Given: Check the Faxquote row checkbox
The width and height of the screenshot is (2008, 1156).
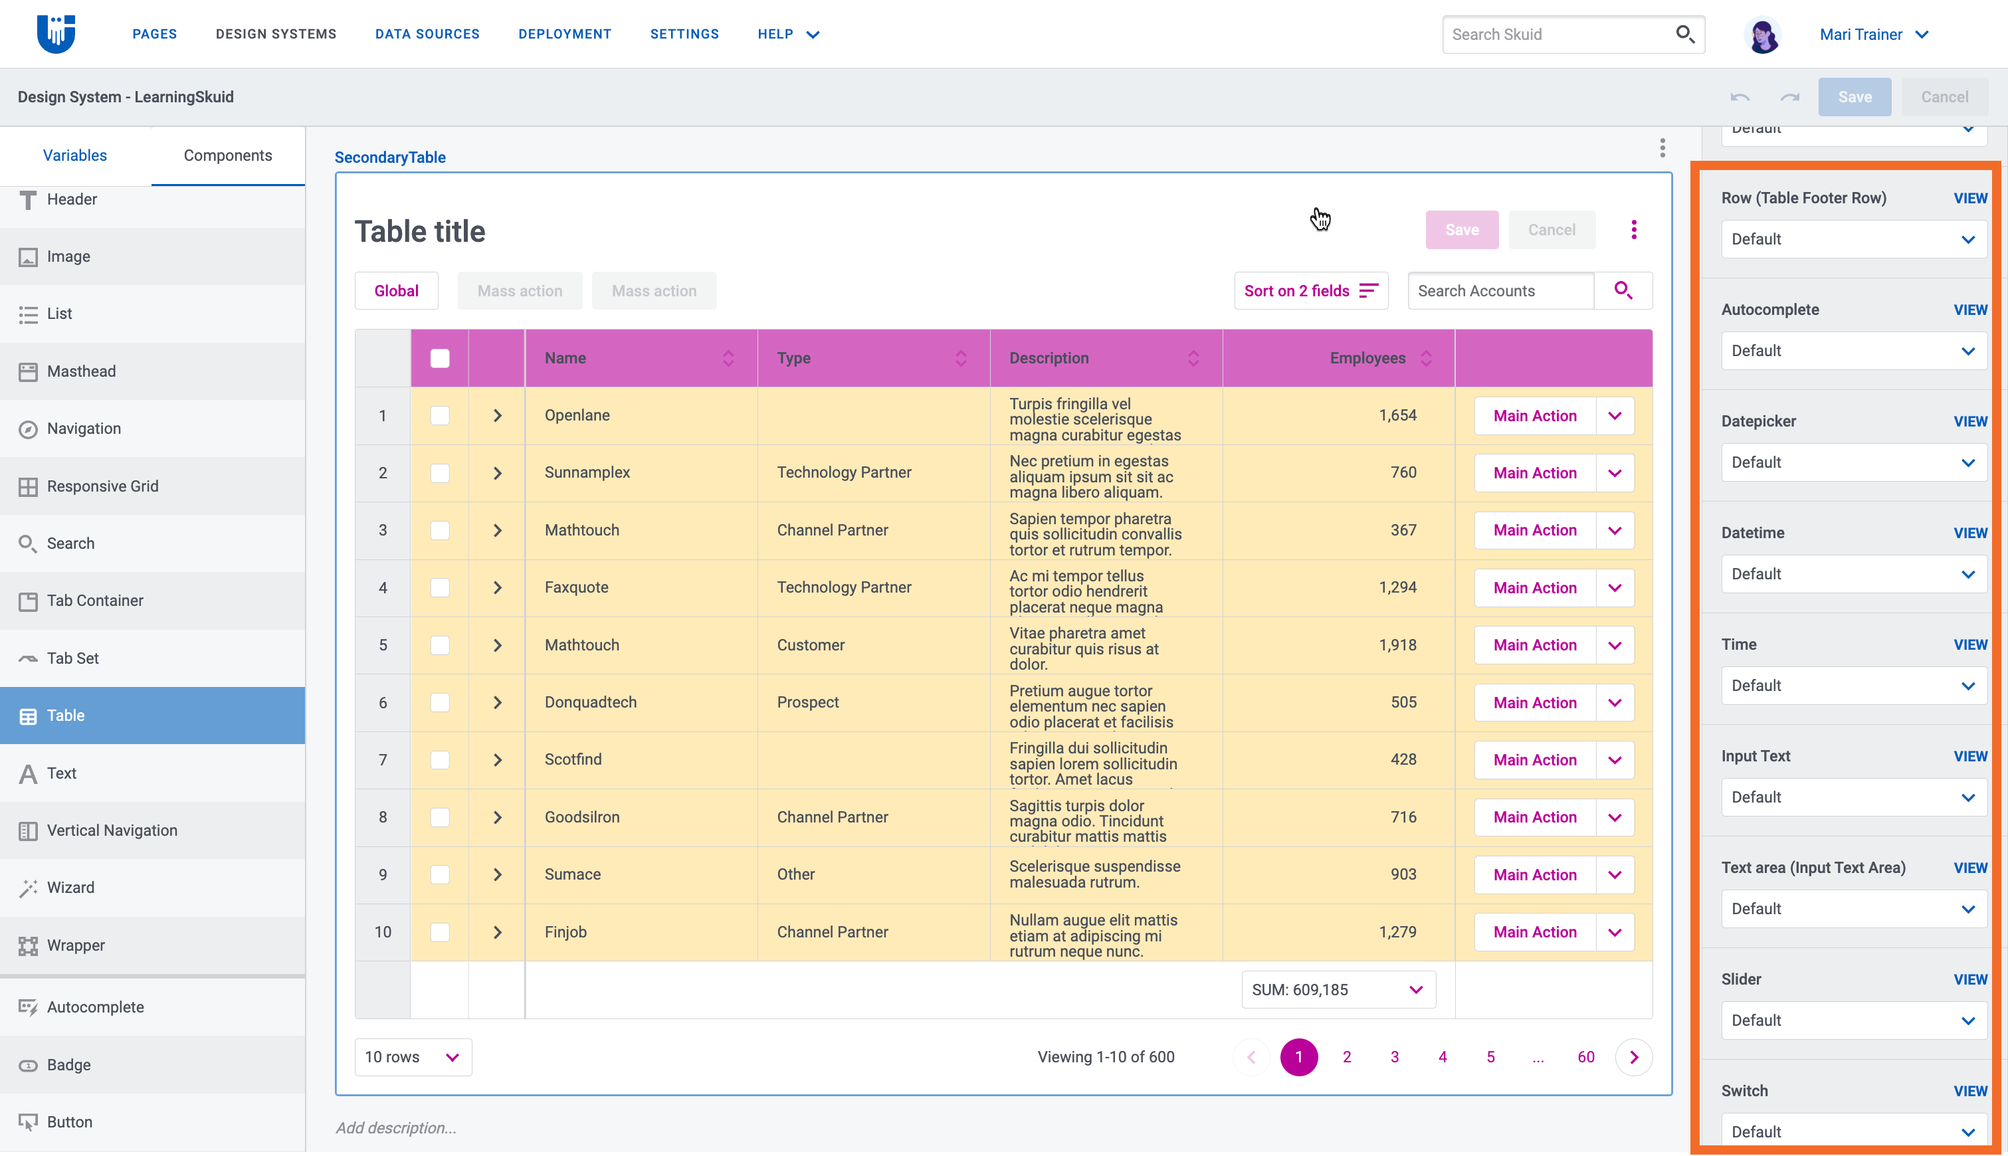Looking at the screenshot, I should pyautogui.click(x=440, y=587).
